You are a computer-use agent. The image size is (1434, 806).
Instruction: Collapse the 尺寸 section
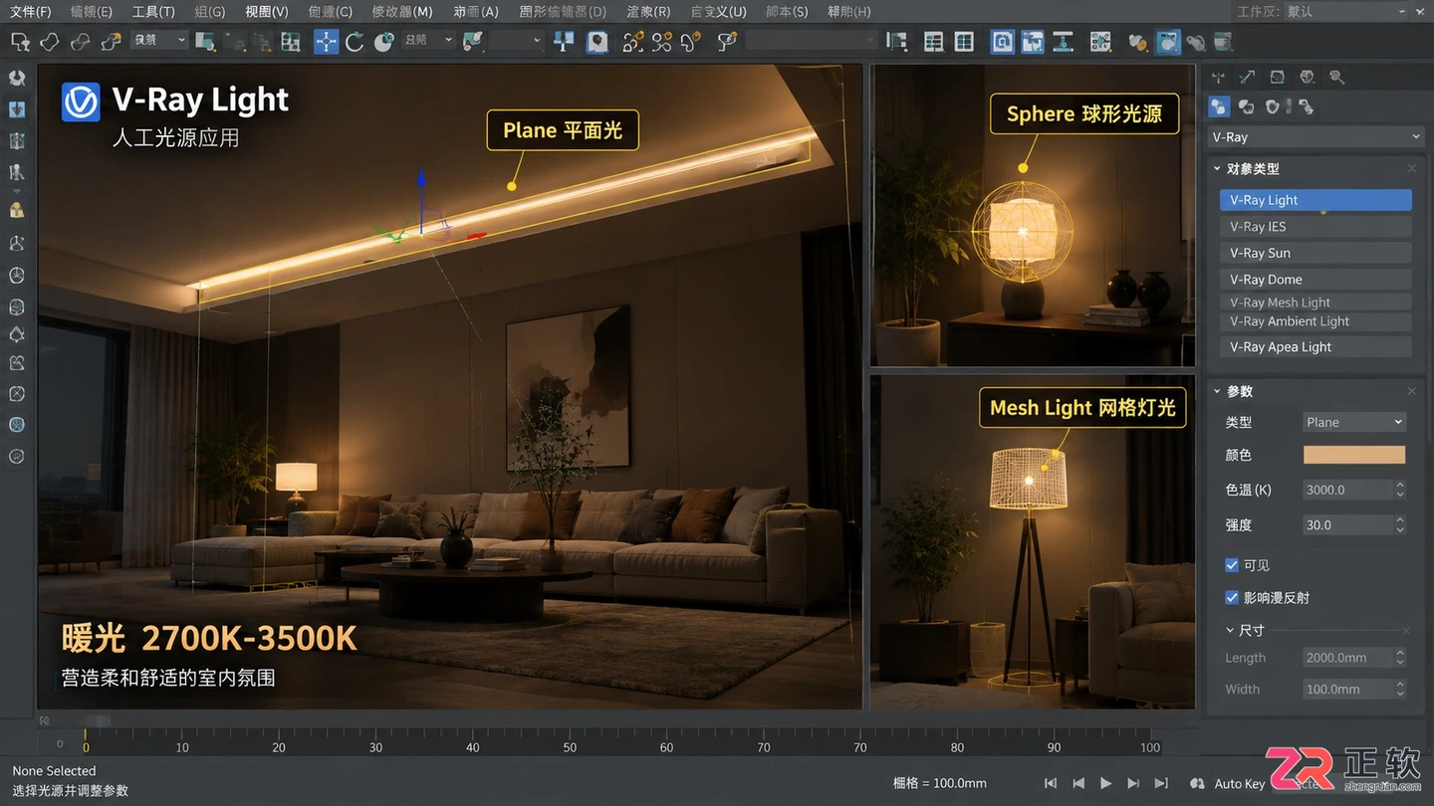[x=1230, y=630]
